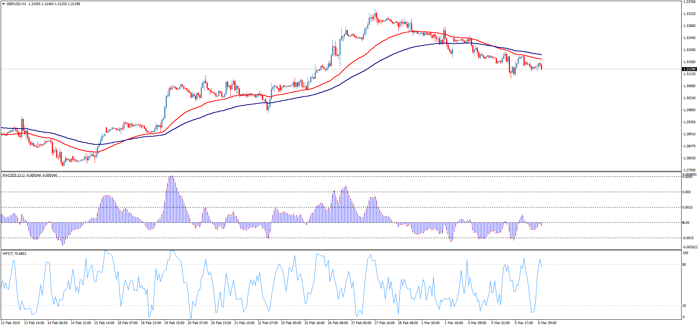Image resolution: width=698 pixels, height=327 pixels.
Task: Click the current price tag 1.31298
Action: (x=689, y=69)
